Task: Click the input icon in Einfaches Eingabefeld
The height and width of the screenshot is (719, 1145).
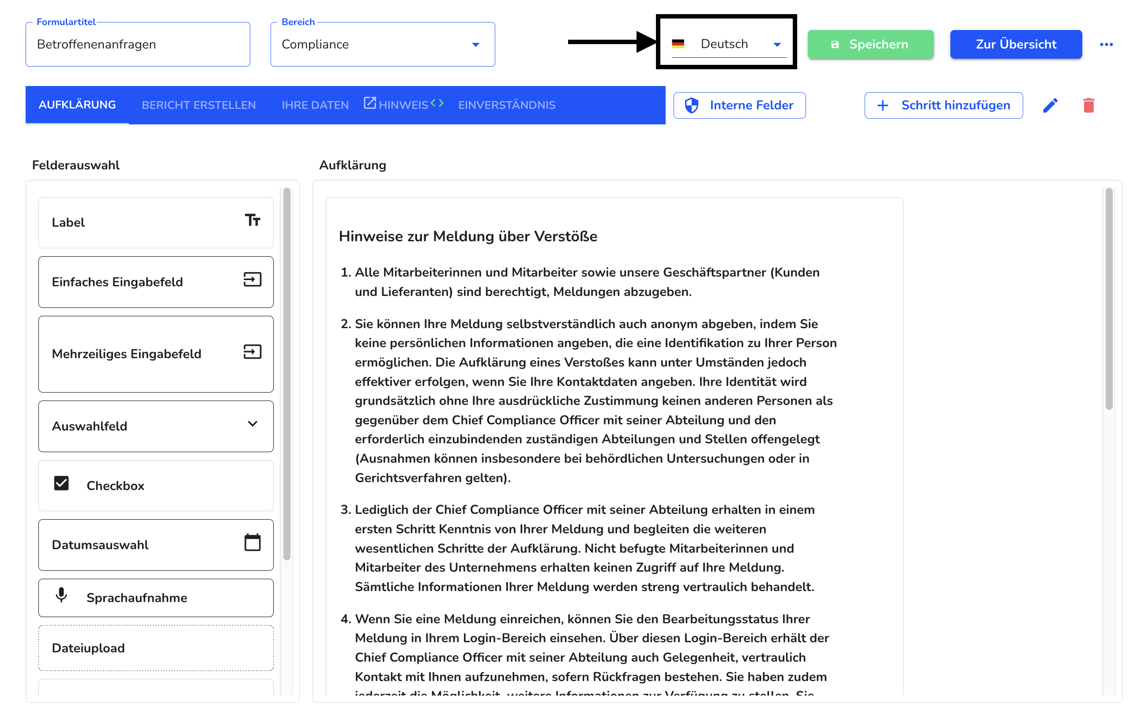Action: pos(252,279)
